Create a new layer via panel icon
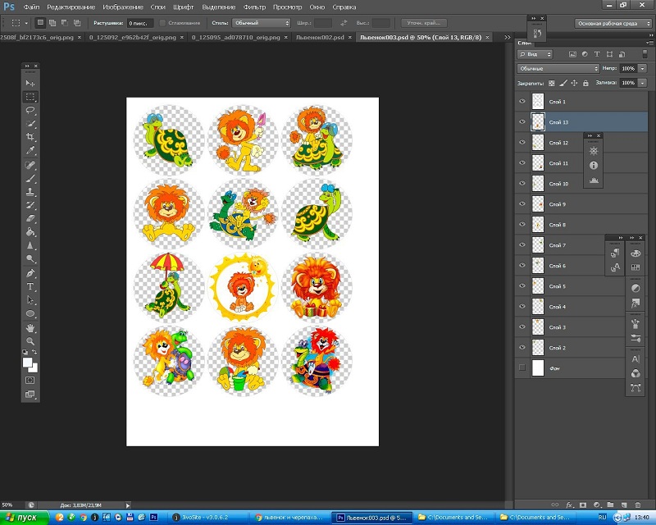 pos(624,505)
